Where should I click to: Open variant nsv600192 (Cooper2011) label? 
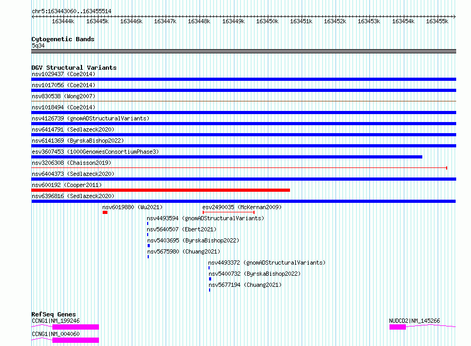click(67, 185)
